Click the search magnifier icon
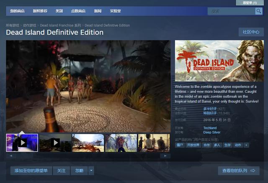Image resolution: width=268 pixels, height=183 pixels. pyautogui.click(x=259, y=11)
